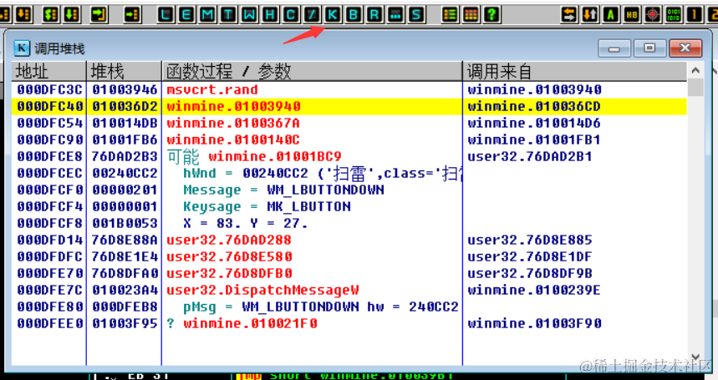
Task: Click the vertical swap arrows plugin icon
Action: [x=590, y=15]
